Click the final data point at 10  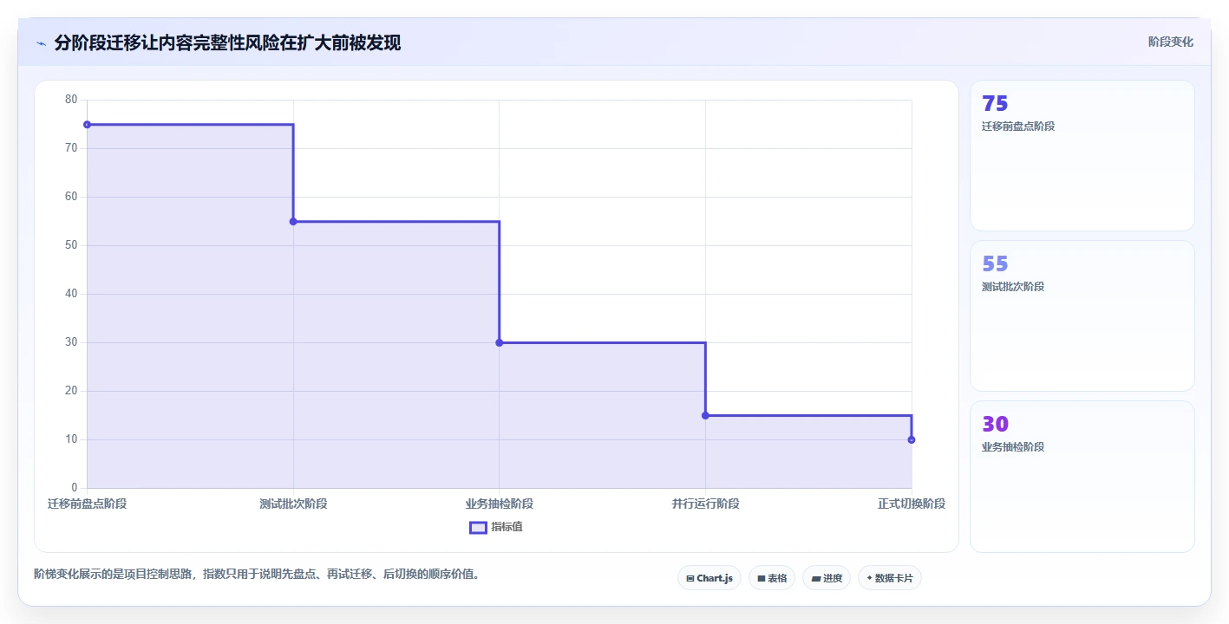tap(912, 439)
